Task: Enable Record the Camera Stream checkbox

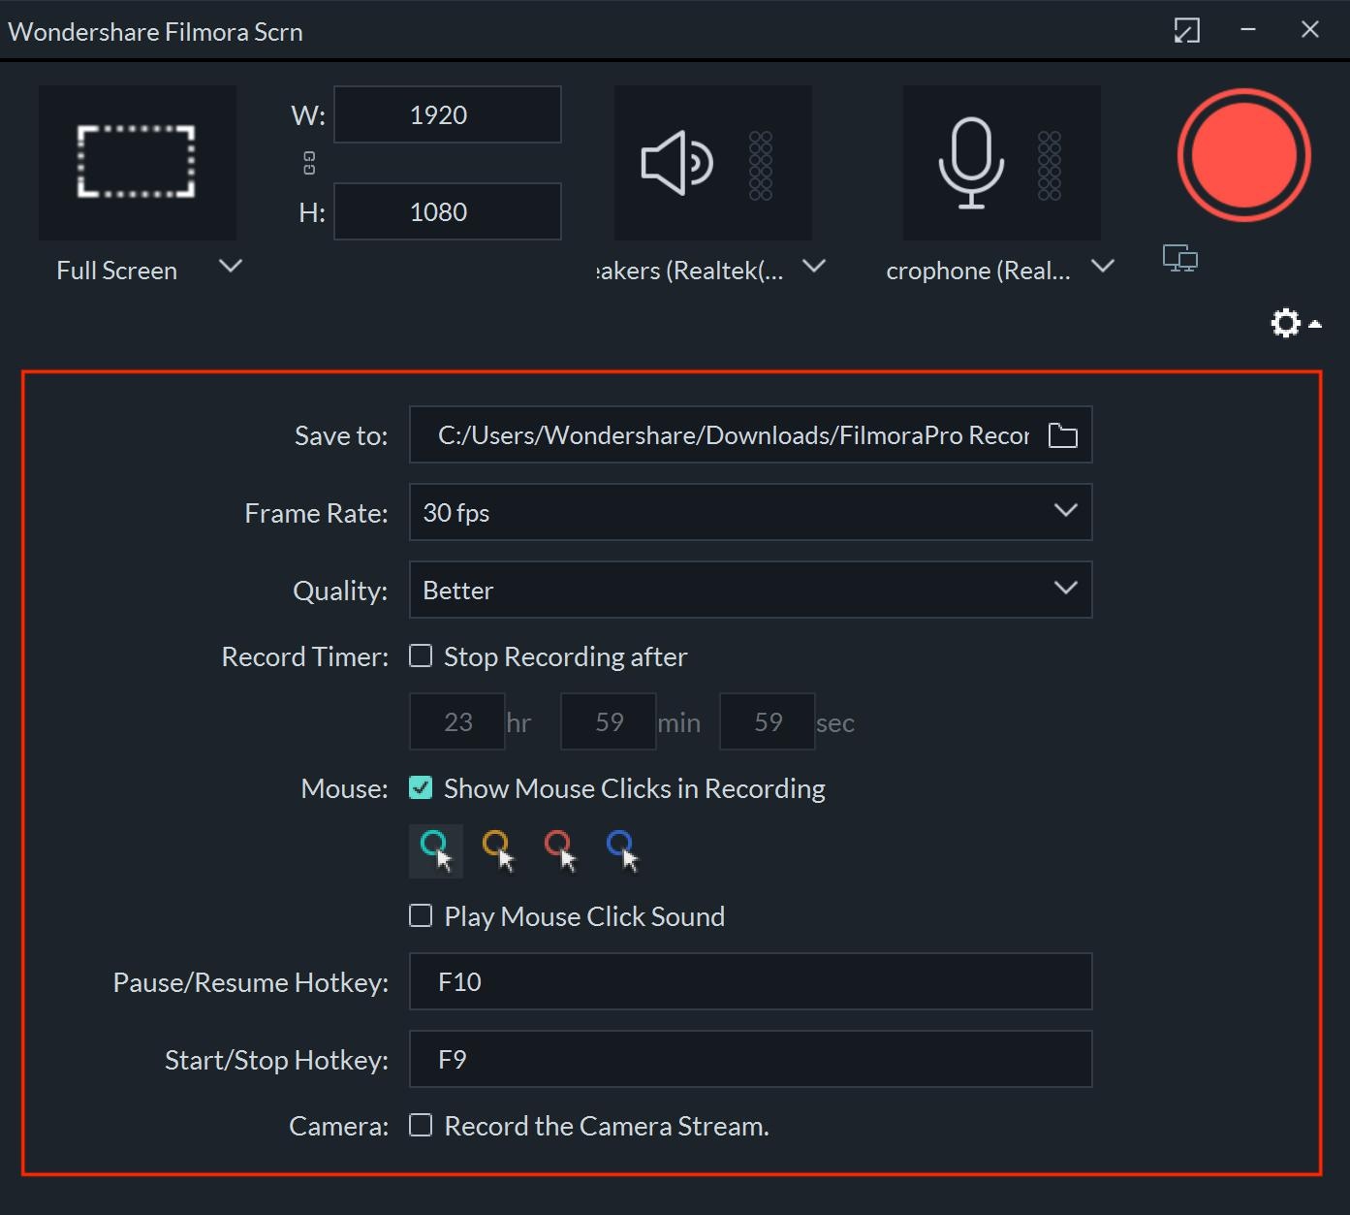Action: click(x=421, y=1125)
